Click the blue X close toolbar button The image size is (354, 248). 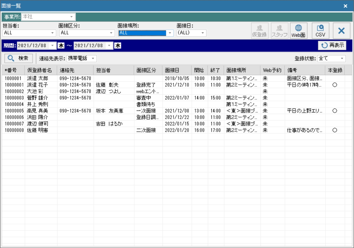pos(341,31)
